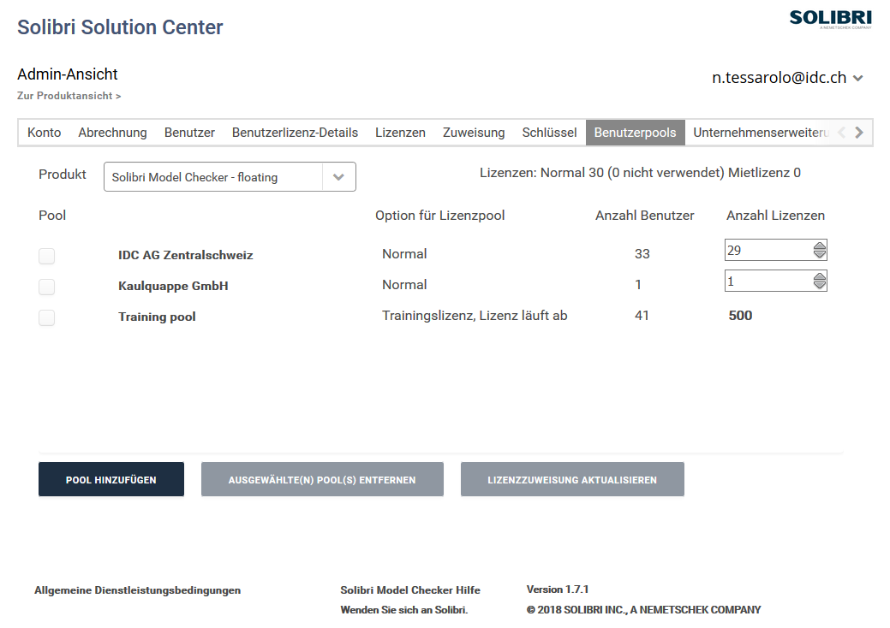Image resolution: width=890 pixels, height=628 pixels.
Task: Select the Zuweisung tab
Action: pos(474,133)
